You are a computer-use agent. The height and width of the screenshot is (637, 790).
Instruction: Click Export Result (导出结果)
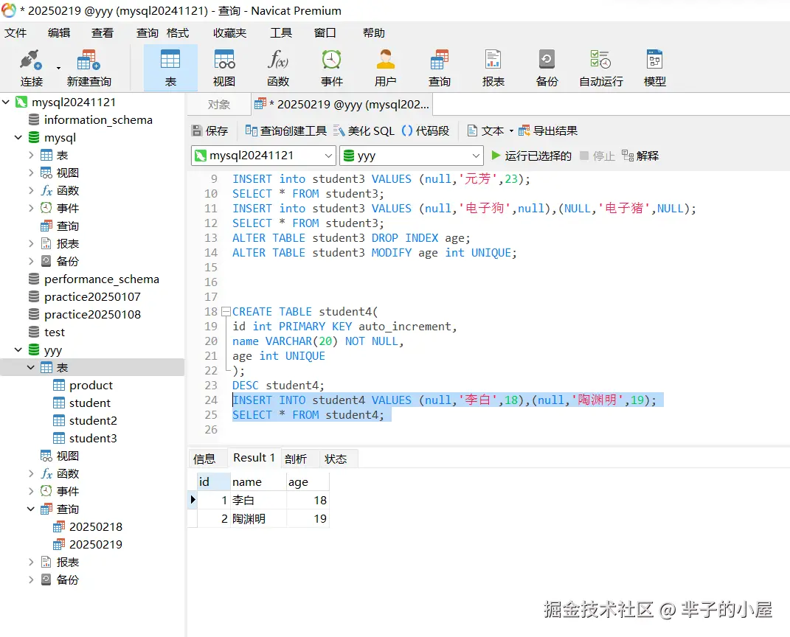(548, 131)
